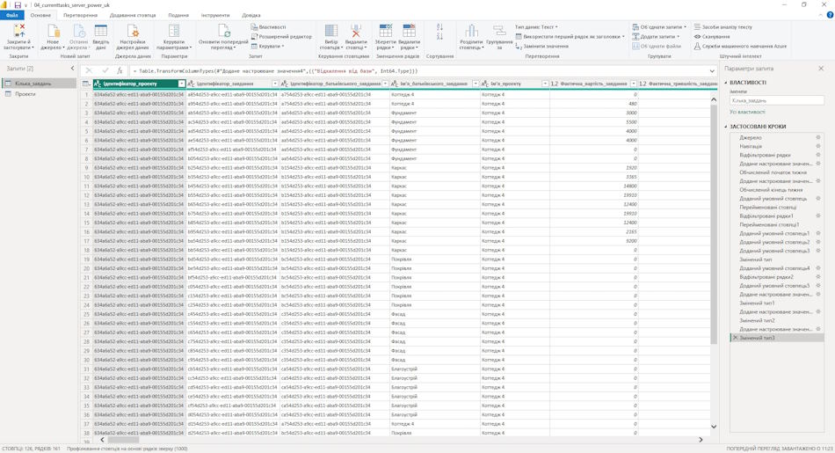Sort ascending with the A-Z icon
This screenshot has width=835, height=453.
tap(439, 26)
